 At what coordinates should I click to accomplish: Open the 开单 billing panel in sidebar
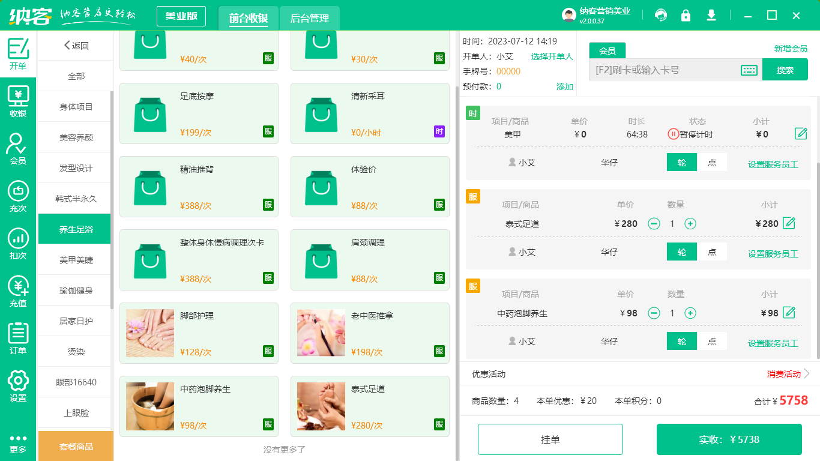tap(17, 50)
